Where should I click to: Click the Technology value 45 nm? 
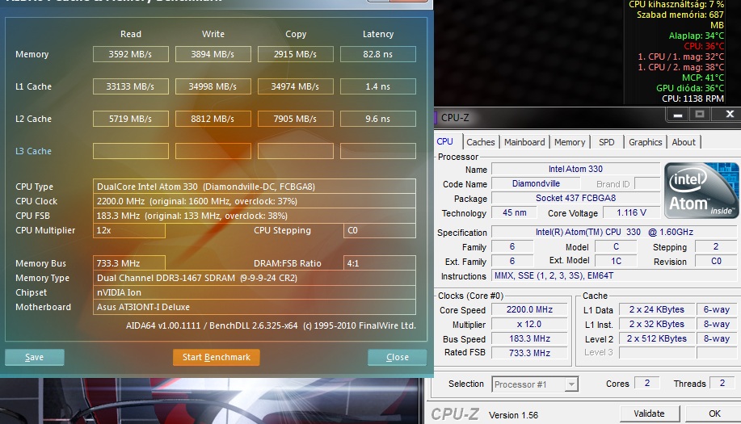coord(514,213)
